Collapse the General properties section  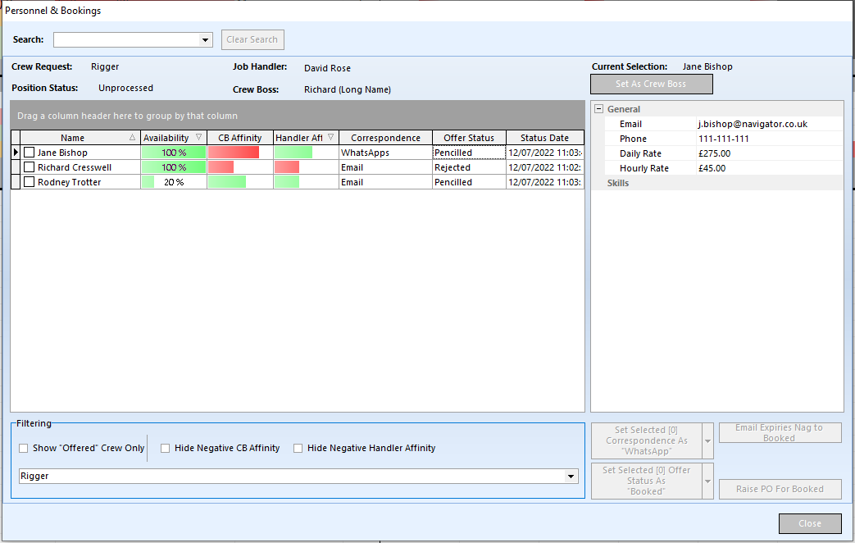click(x=598, y=109)
